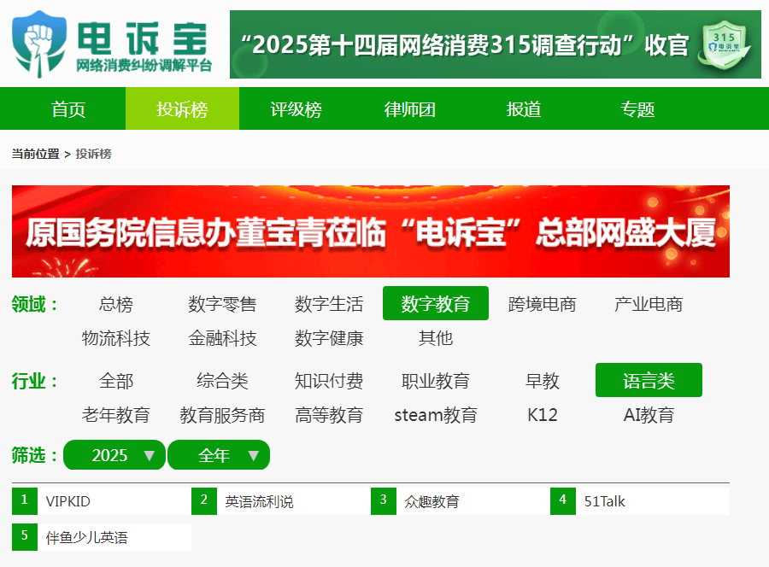Expand the 其他 category option
769x567 pixels.
click(437, 338)
